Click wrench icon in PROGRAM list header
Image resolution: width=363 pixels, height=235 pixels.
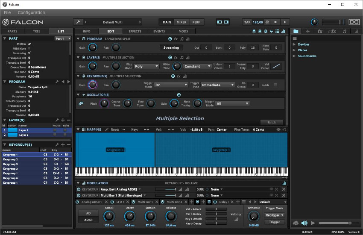coord(57,82)
